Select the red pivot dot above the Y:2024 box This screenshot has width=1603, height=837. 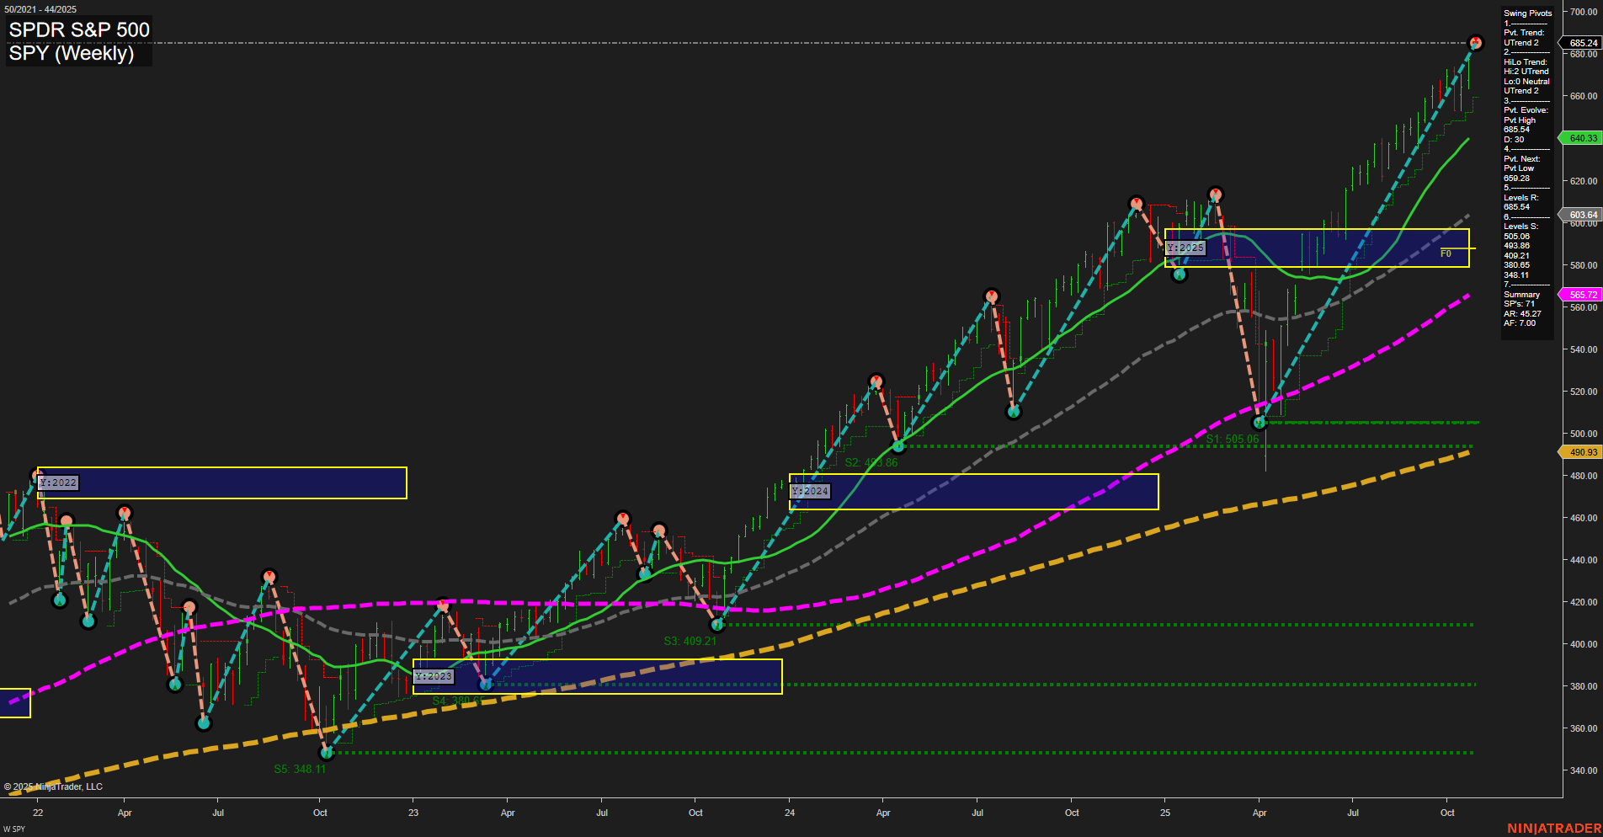(877, 381)
